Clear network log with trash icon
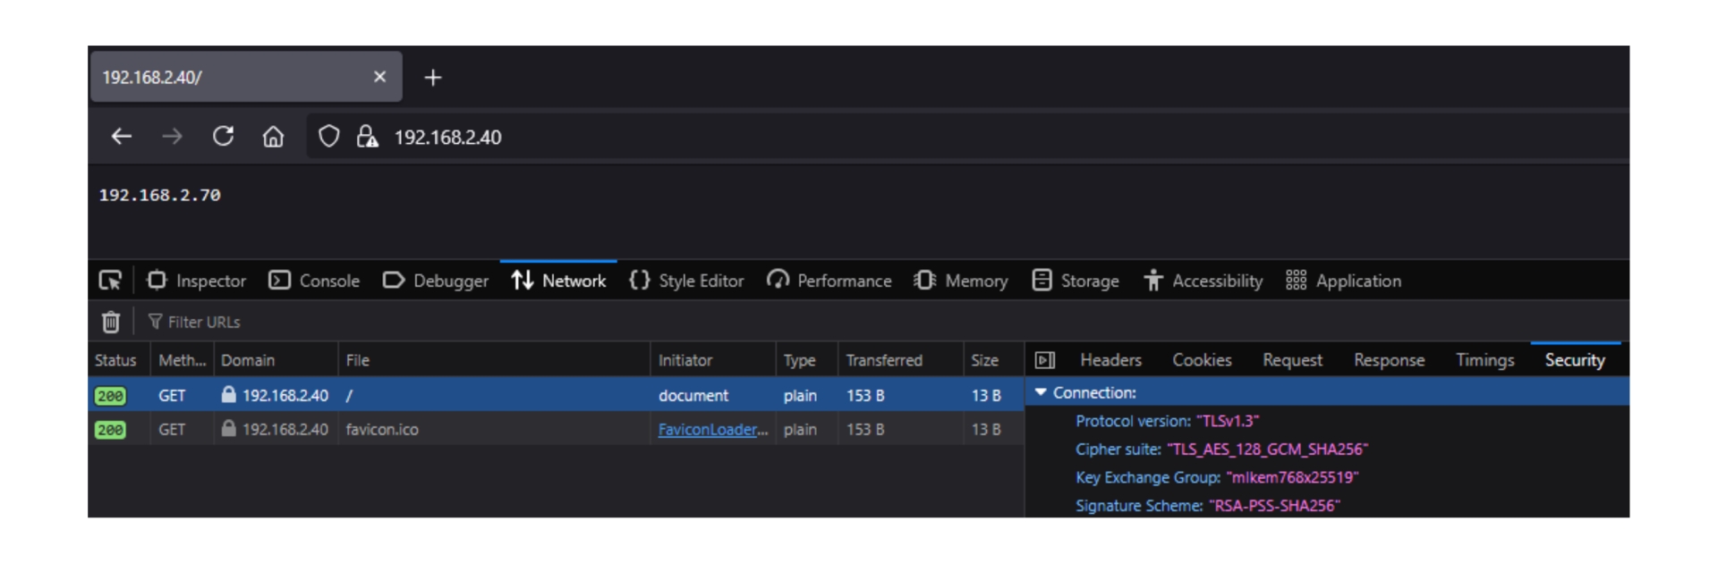The height and width of the screenshot is (563, 1718). 110,322
